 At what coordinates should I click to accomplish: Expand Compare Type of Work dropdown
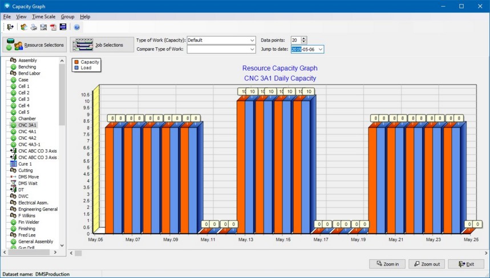pos(252,50)
